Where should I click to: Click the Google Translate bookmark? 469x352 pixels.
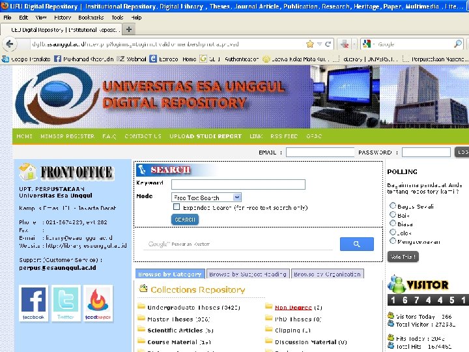click(x=26, y=59)
